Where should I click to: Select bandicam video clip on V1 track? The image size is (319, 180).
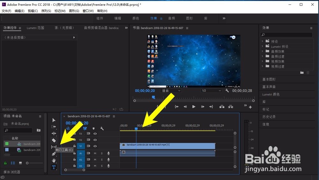167,146
